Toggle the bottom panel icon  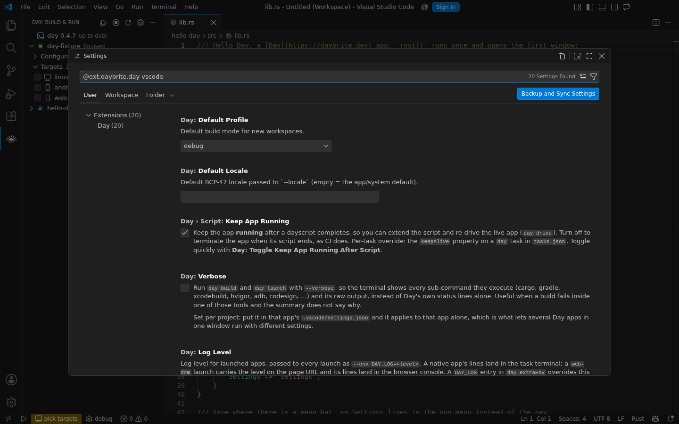point(602,7)
